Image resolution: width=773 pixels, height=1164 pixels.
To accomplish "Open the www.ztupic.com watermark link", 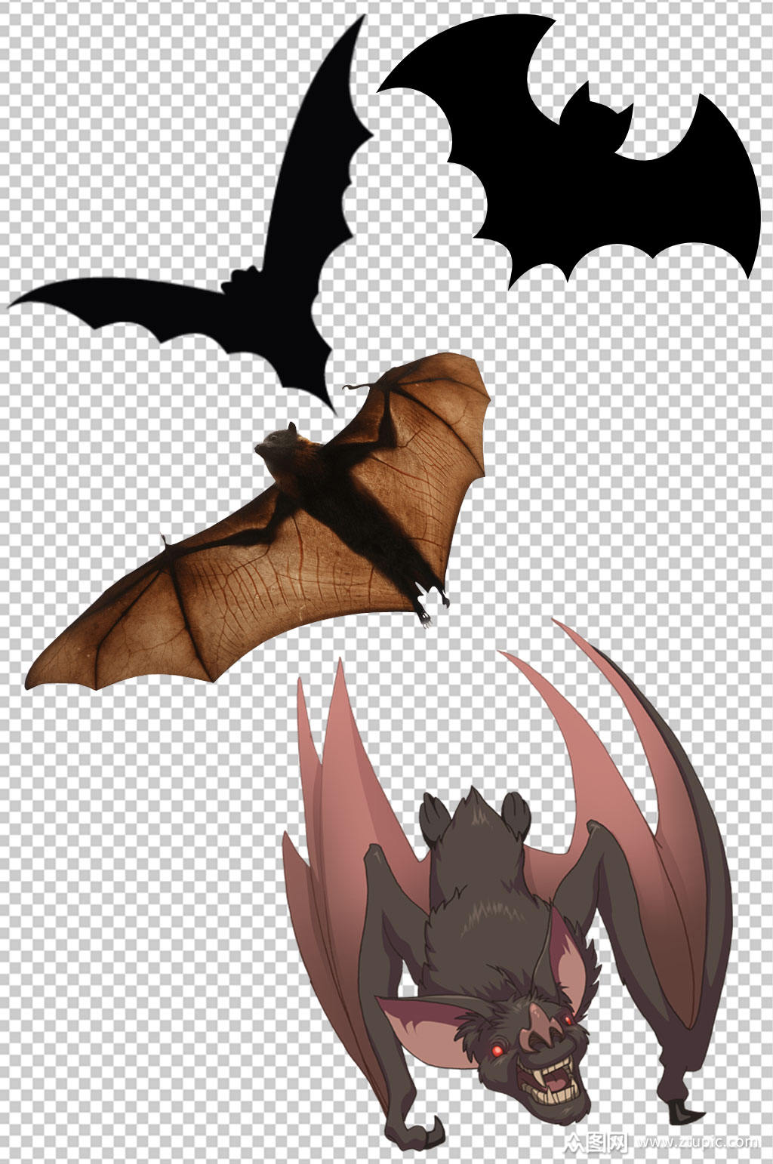I will pos(698,1144).
